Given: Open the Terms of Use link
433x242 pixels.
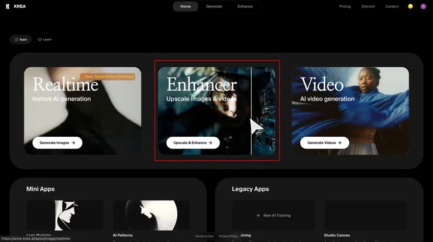Looking at the screenshot, I should point(204,236).
